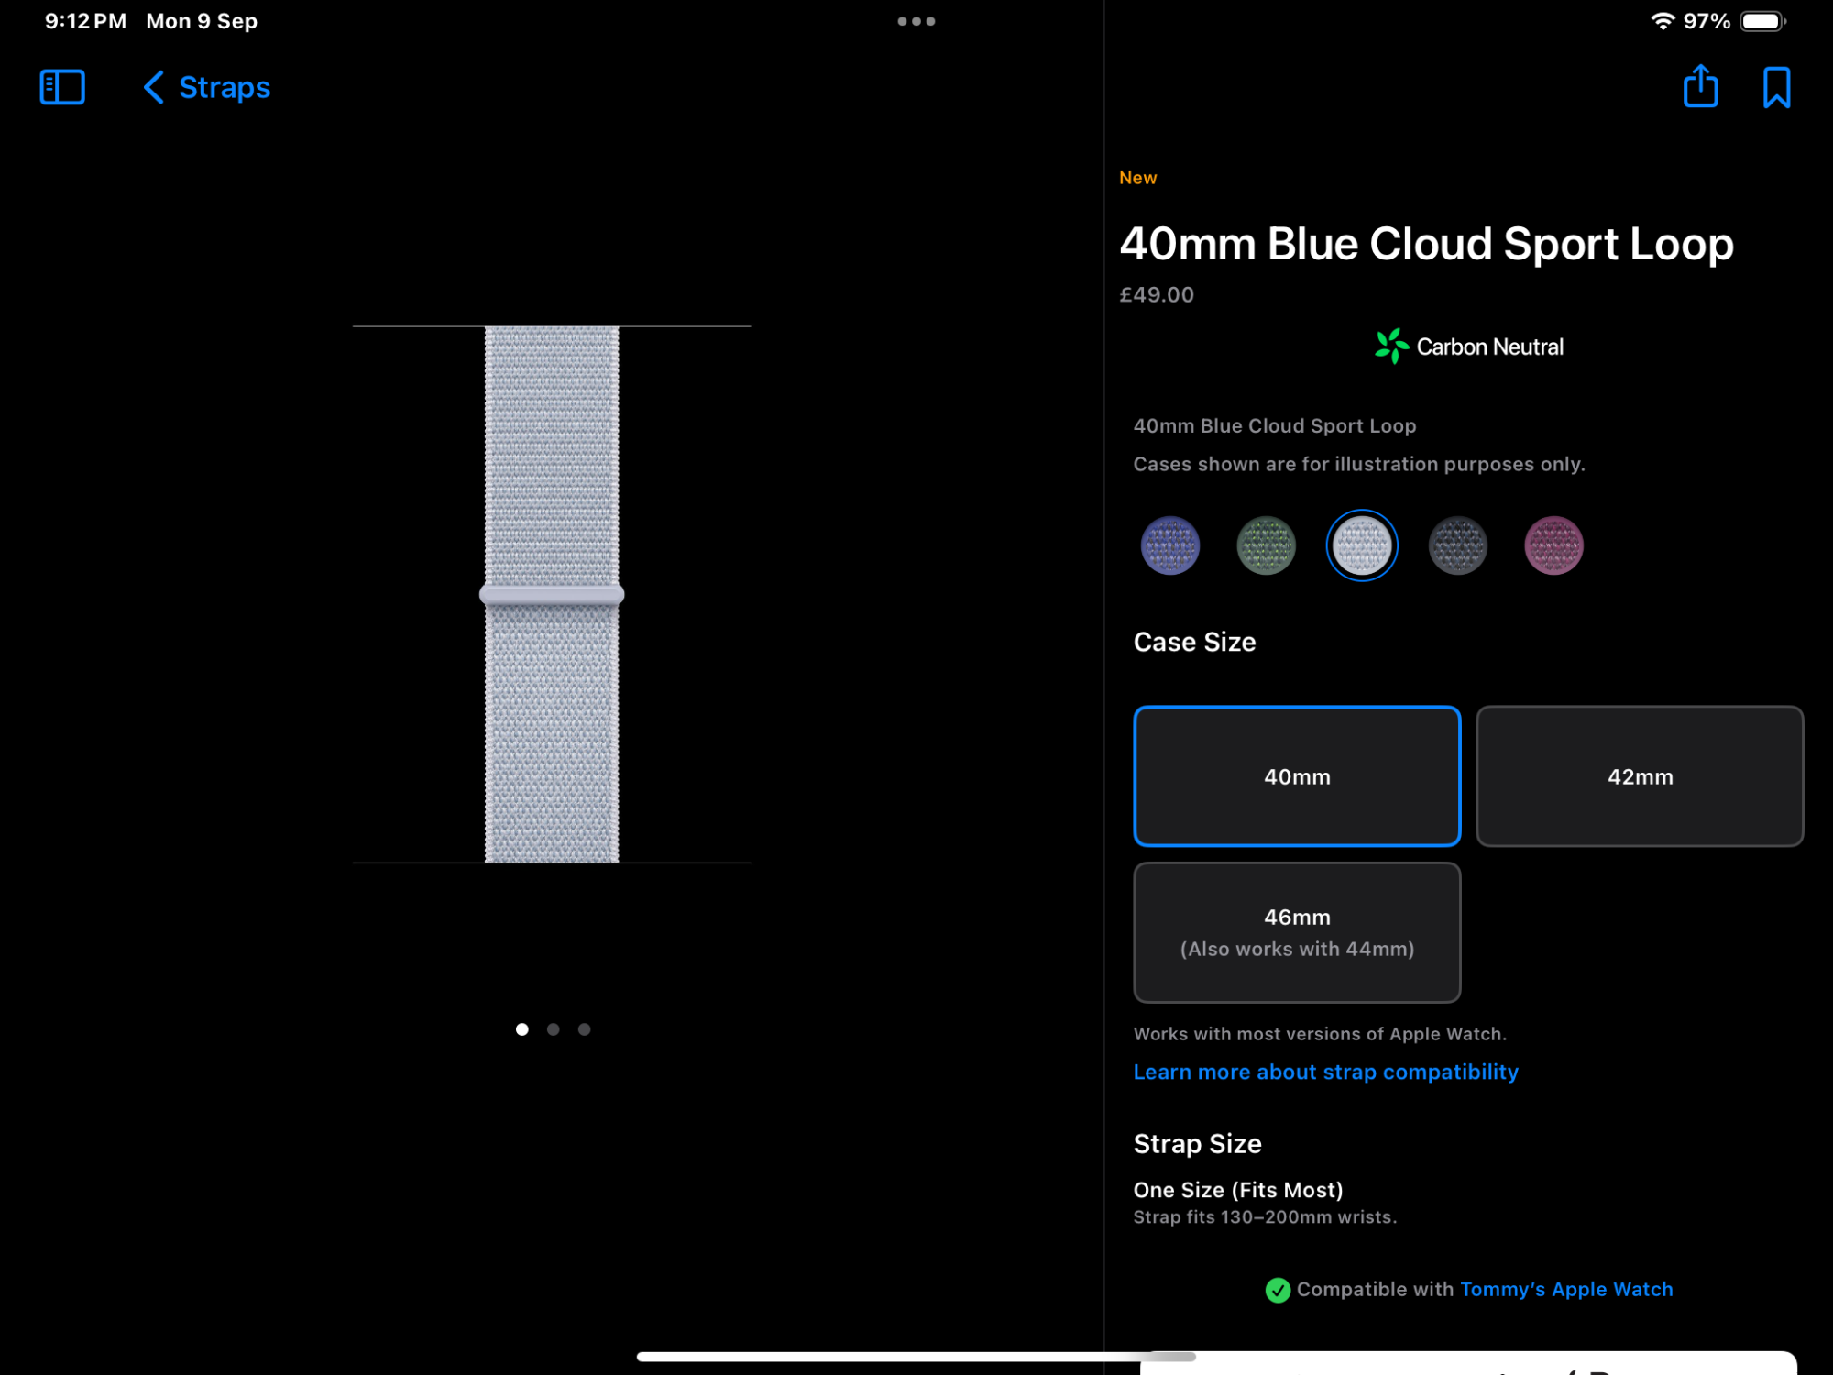Tap the three-dot multitasking menu
Image resolution: width=1833 pixels, height=1375 pixels.
(916, 21)
